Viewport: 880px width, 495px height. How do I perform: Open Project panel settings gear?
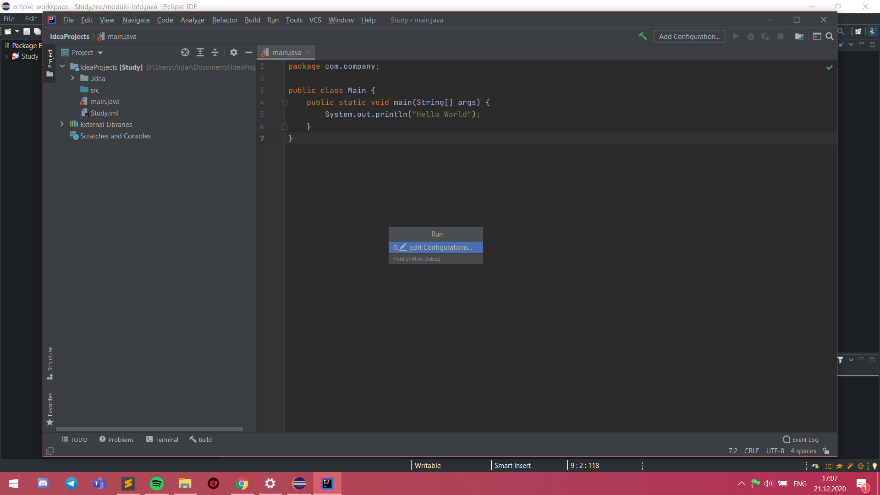pos(234,52)
